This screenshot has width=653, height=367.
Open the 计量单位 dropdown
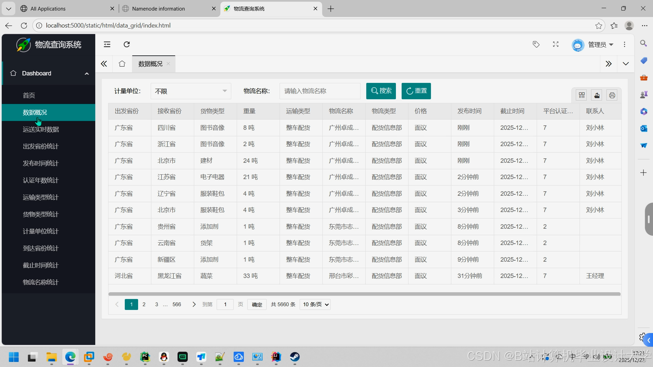(x=191, y=91)
